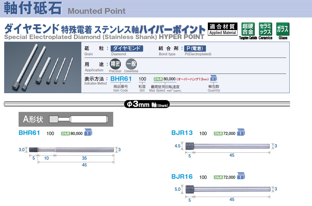The height and width of the screenshot is (206, 312).
Task: Click the 回転数 badge next to BJR16's 72,000
Action: [x=218, y=177]
